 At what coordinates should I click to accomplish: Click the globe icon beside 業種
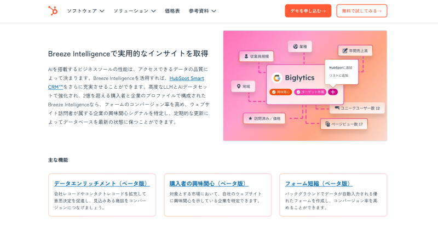click(x=295, y=47)
